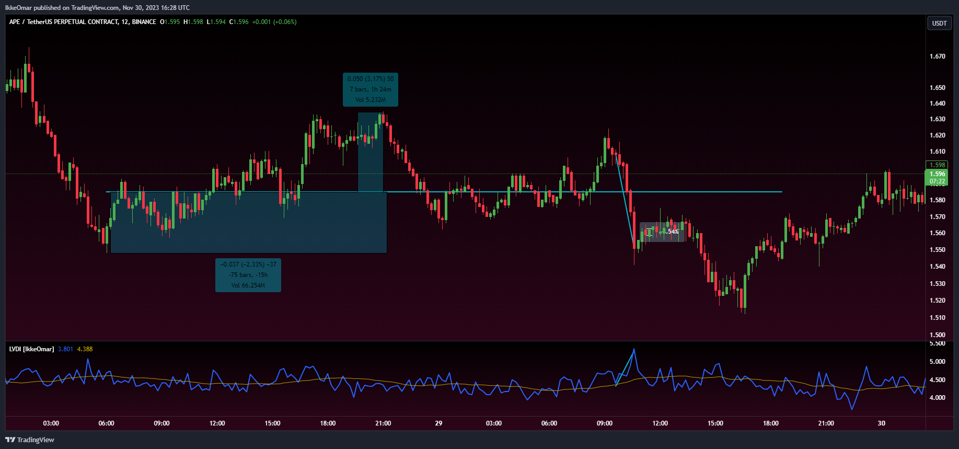Click the measurement label -0.037 (-2.33%) -37

(x=248, y=264)
